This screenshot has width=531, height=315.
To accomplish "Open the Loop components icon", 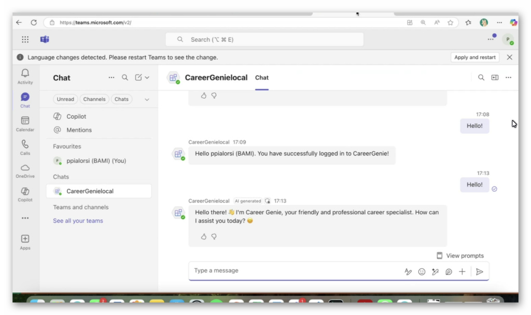I will [x=449, y=271].
